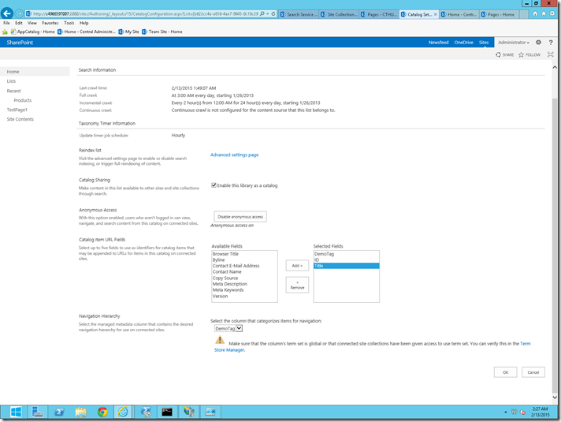The width and height of the screenshot is (561, 422).
Task: Open the View menu
Action: pyautogui.click(x=32, y=23)
